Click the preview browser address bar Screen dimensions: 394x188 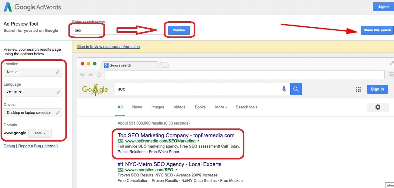[x=244, y=75]
